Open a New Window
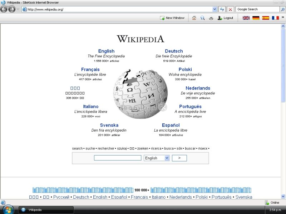286x214 pixels. tap(172, 18)
